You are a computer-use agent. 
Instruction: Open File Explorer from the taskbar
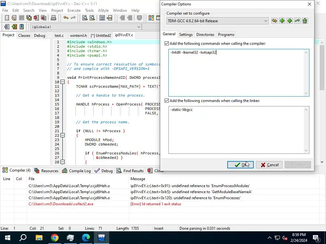point(39,238)
